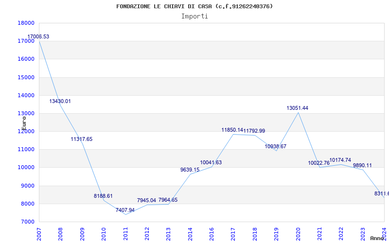Click data label 8188.61
This screenshot has height=243, width=389.
(103, 196)
